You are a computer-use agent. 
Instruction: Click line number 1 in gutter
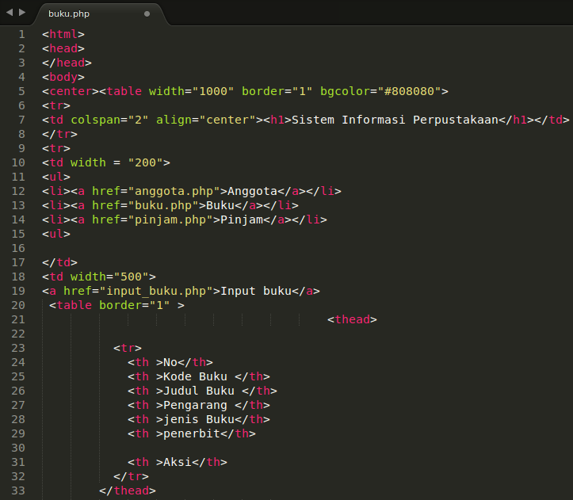coord(21,34)
